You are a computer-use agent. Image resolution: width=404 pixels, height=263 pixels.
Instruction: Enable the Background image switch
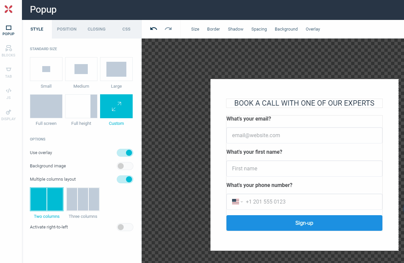125,166
